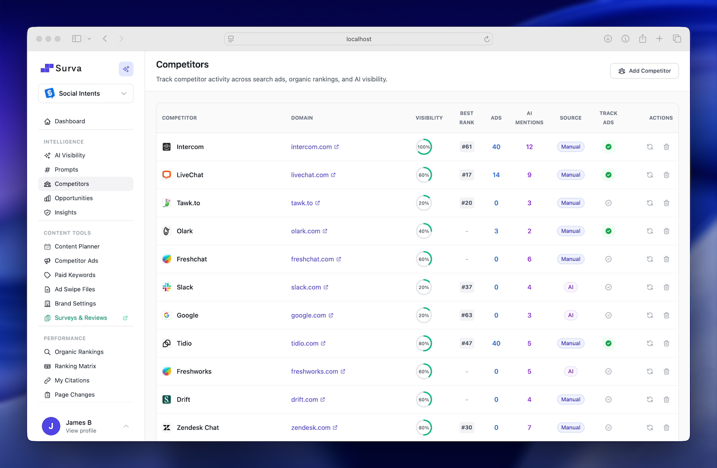Open the AI Visibility section
The width and height of the screenshot is (717, 468).
[69, 155]
